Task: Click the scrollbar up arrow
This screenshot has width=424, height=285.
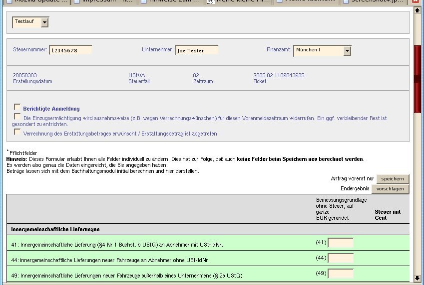Action: click(417, 10)
